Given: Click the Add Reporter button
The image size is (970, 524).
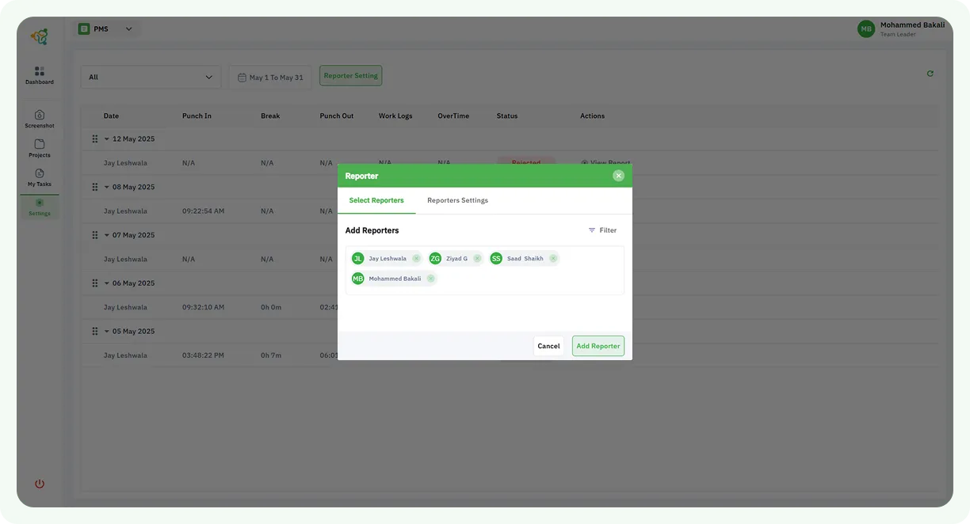Looking at the screenshot, I should click(x=598, y=346).
